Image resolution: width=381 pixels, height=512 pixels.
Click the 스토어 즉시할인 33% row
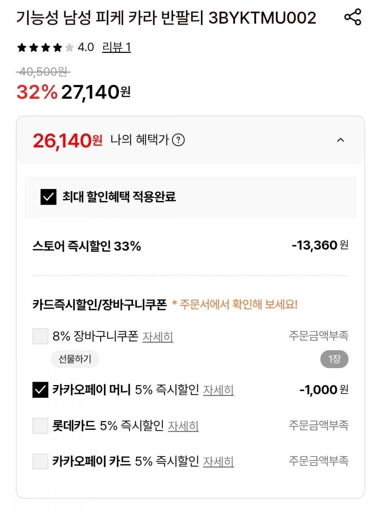click(x=86, y=246)
